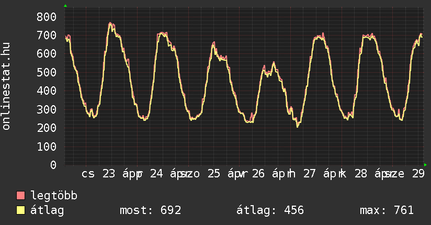The image size is (431, 225).
Task: Click the "sze 29" date label
Action: click(405, 174)
